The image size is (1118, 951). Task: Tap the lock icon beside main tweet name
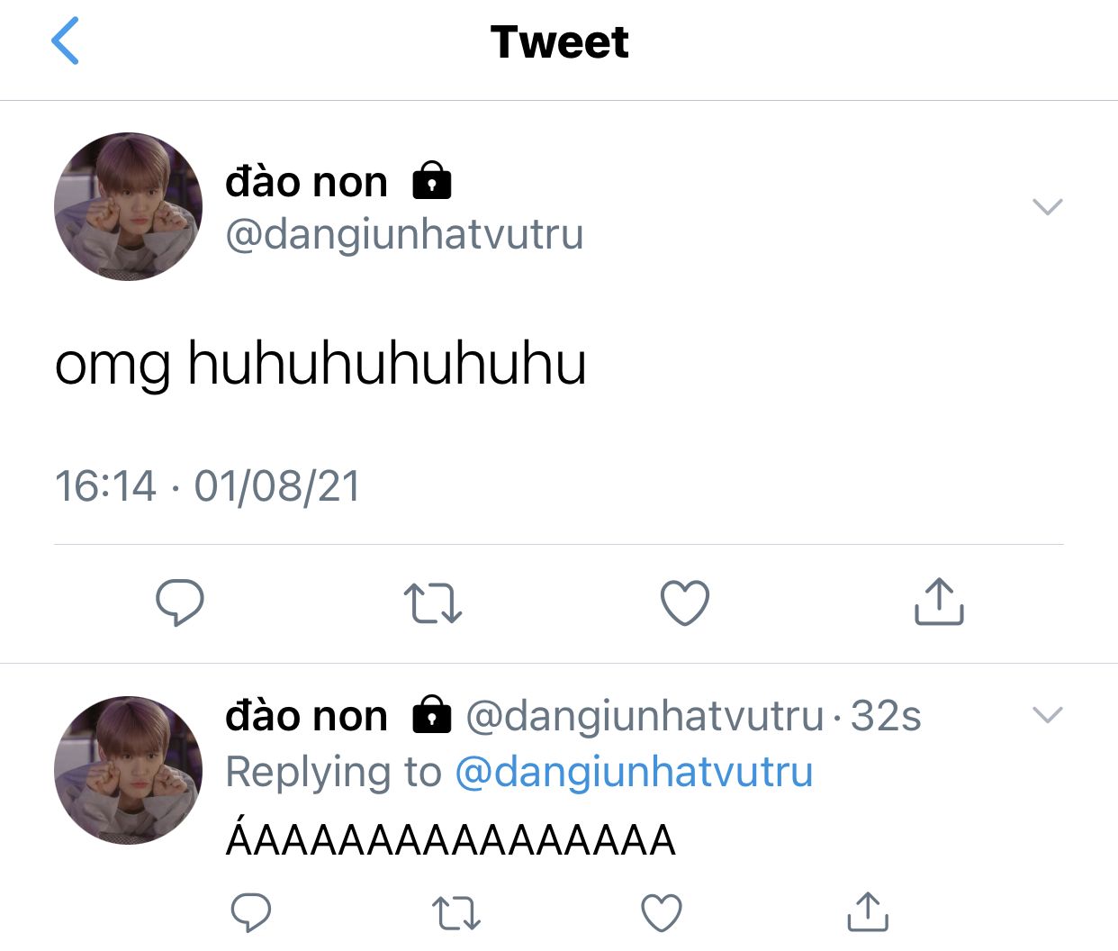click(432, 180)
